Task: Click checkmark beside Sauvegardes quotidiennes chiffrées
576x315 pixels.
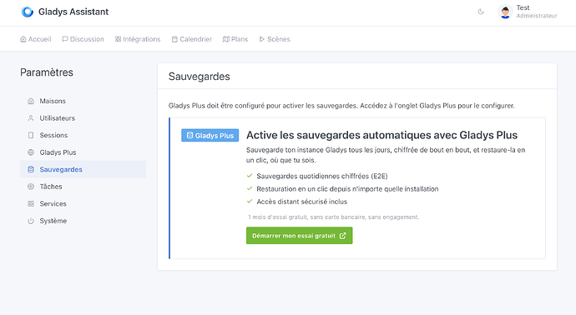Action: coord(250,176)
